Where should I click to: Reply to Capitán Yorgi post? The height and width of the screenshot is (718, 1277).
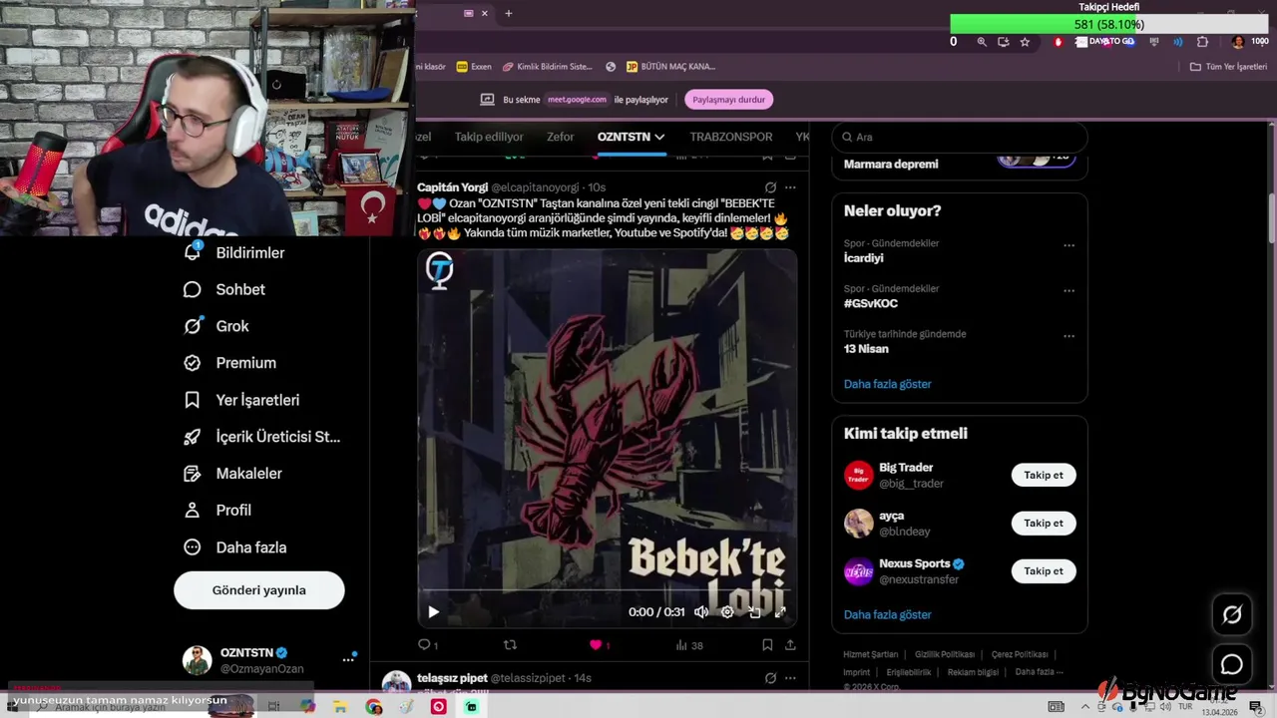[427, 645]
